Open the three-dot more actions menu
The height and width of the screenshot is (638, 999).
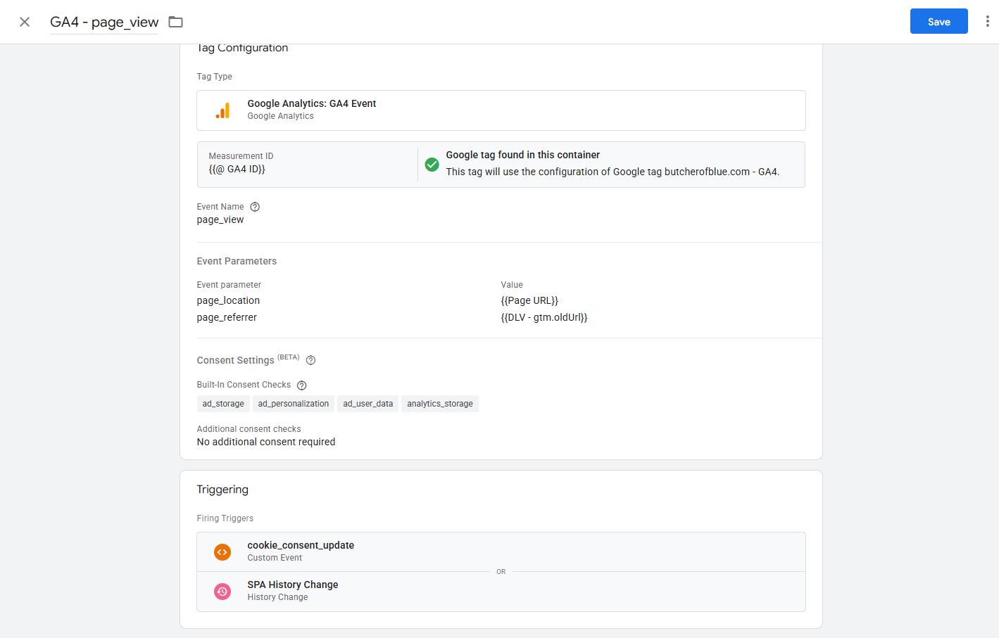(x=987, y=22)
